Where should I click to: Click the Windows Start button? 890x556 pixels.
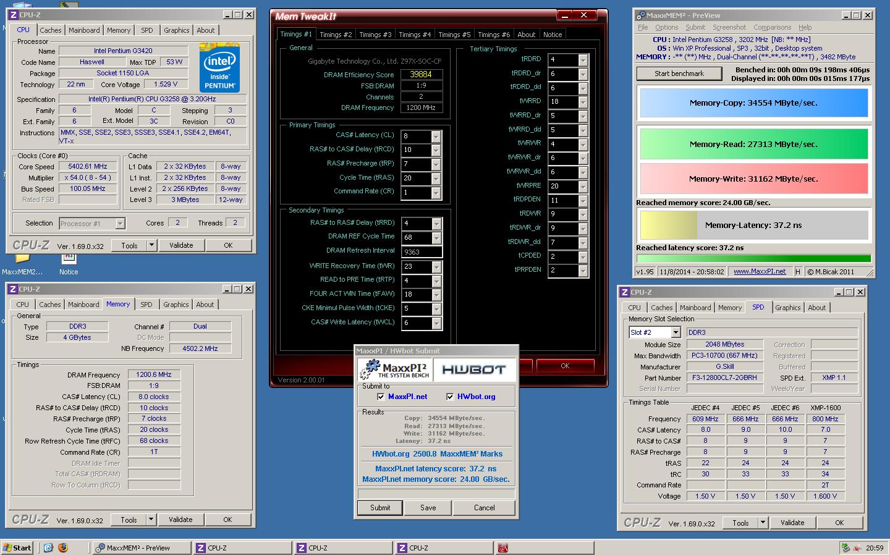pos(17,547)
